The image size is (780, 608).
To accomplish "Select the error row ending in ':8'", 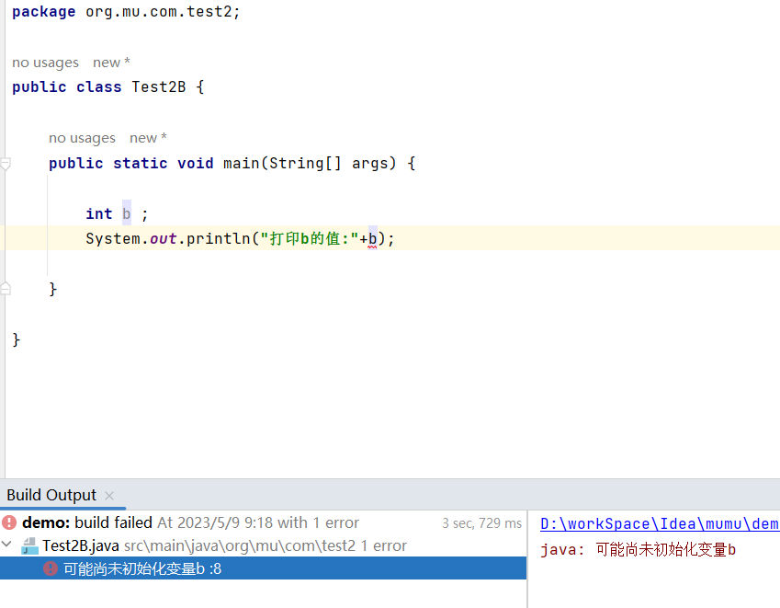I will [x=141, y=568].
